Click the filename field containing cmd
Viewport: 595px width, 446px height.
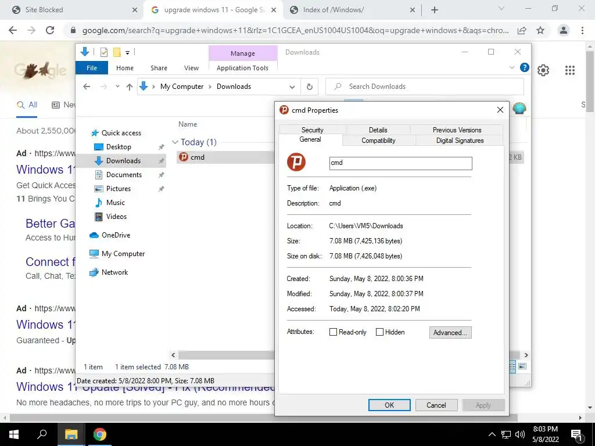point(401,163)
